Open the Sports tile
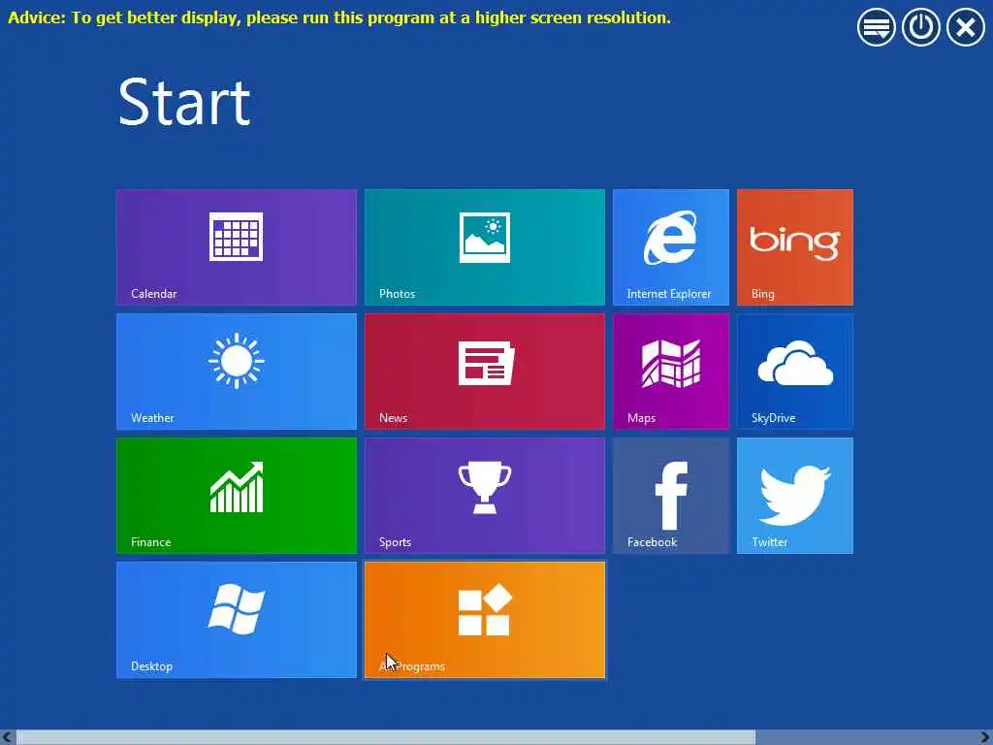Viewport: 993px width, 745px height. (485, 496)
